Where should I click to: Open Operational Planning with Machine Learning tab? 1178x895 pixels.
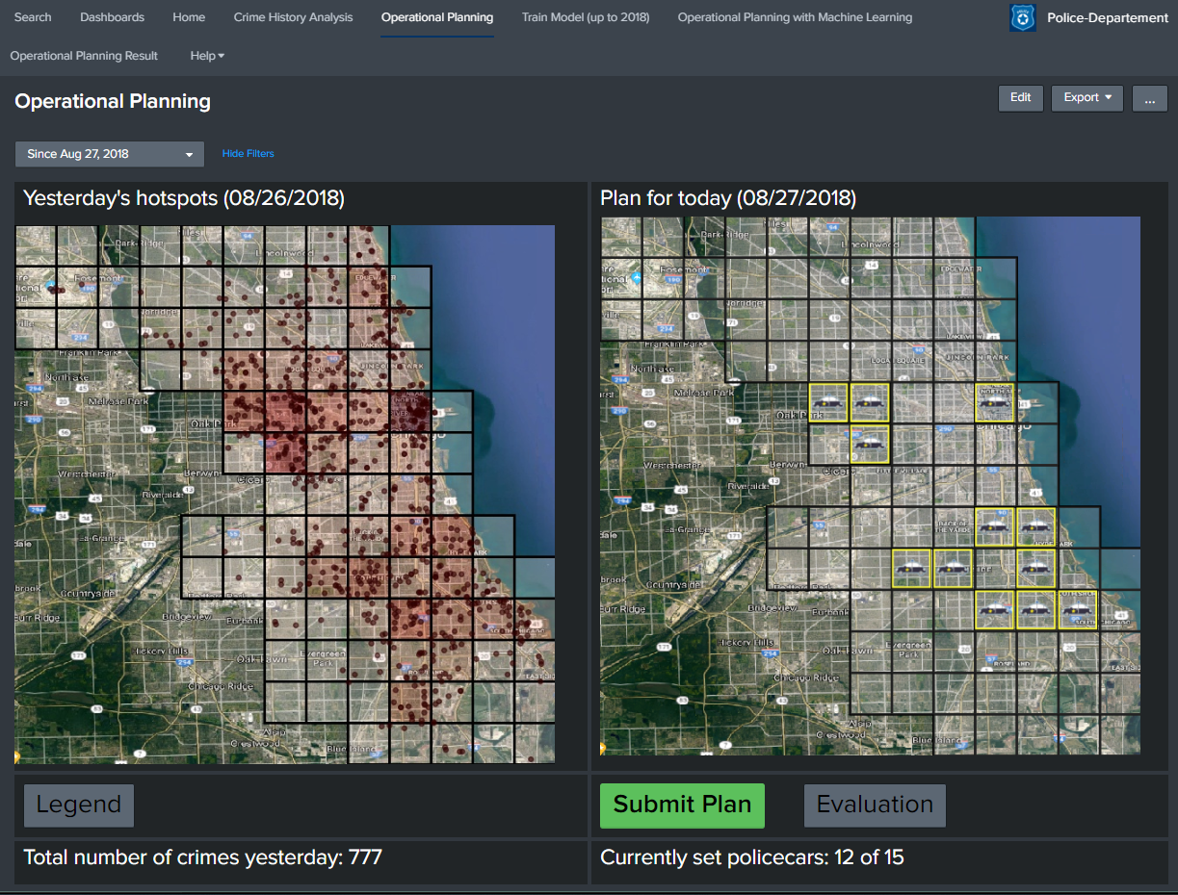795,17
